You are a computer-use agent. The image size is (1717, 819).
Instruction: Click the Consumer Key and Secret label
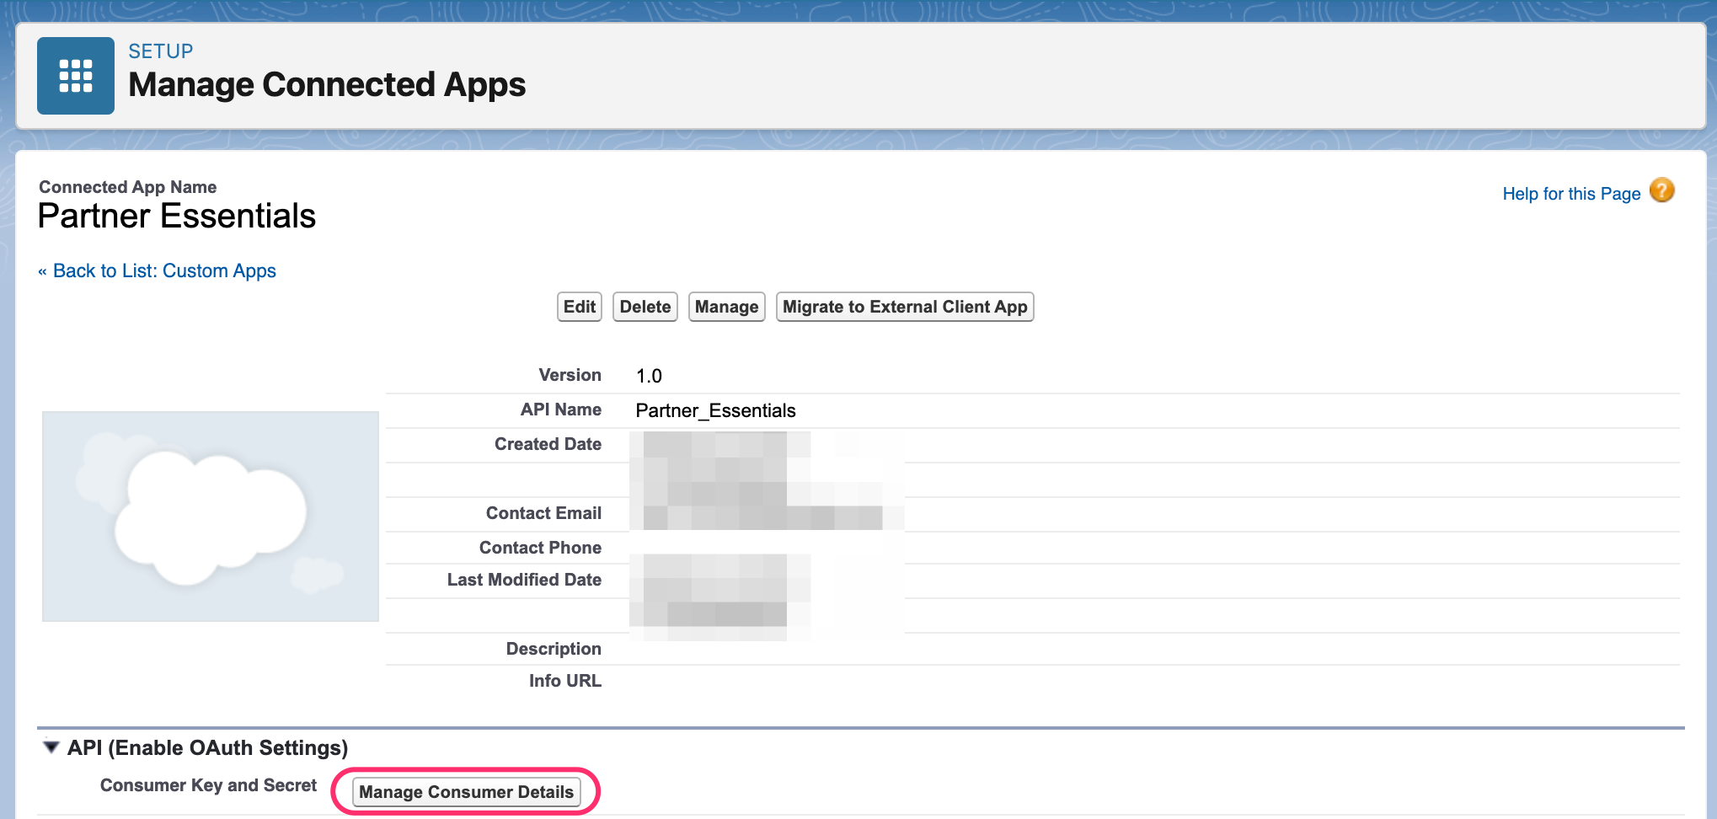click(x=208, y=785)
